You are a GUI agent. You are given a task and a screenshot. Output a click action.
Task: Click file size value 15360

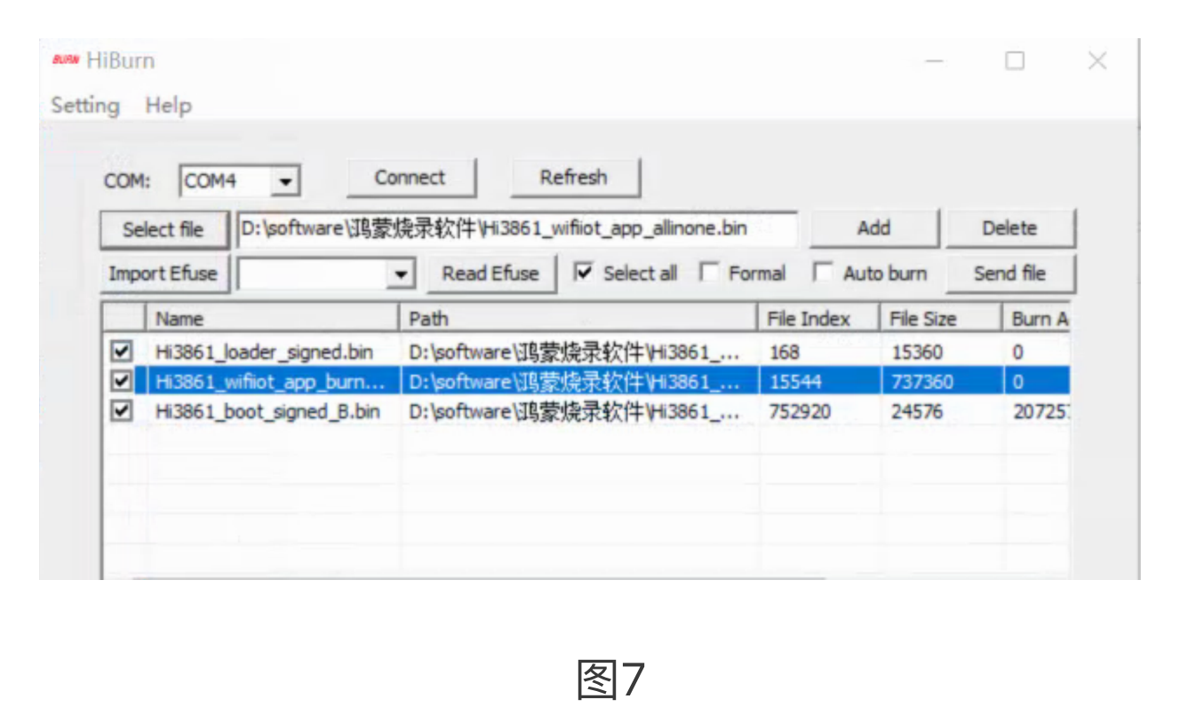(x=917, y=353)
